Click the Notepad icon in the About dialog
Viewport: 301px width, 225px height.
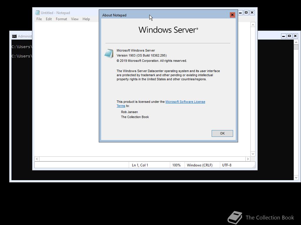pos(109,53)
